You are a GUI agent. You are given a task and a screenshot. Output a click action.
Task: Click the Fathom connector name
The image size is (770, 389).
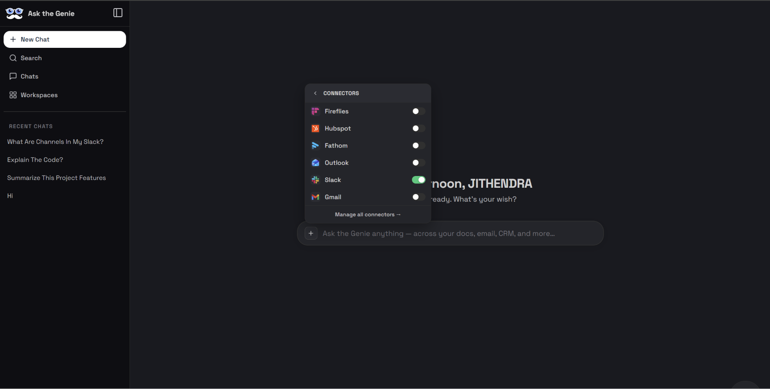[x=336, y=146]
